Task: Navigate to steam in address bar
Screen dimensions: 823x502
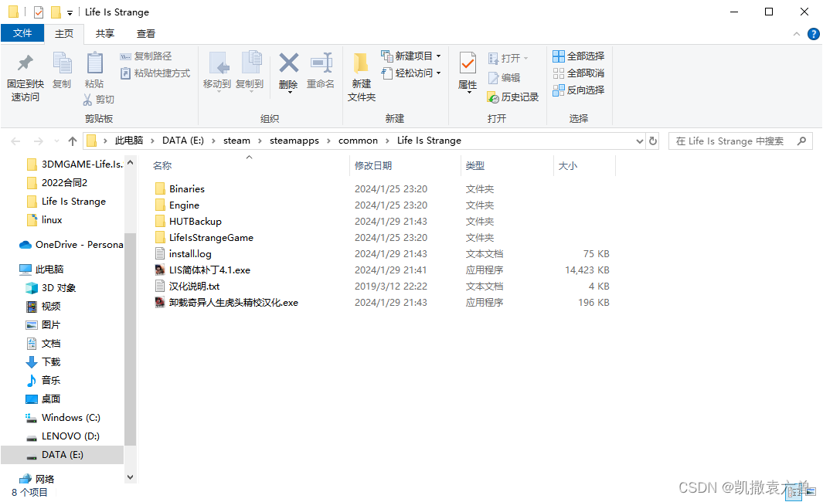Action: [x=236, y=141]
